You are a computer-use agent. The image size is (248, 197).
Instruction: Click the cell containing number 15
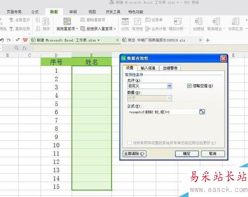tap(56, 187)
